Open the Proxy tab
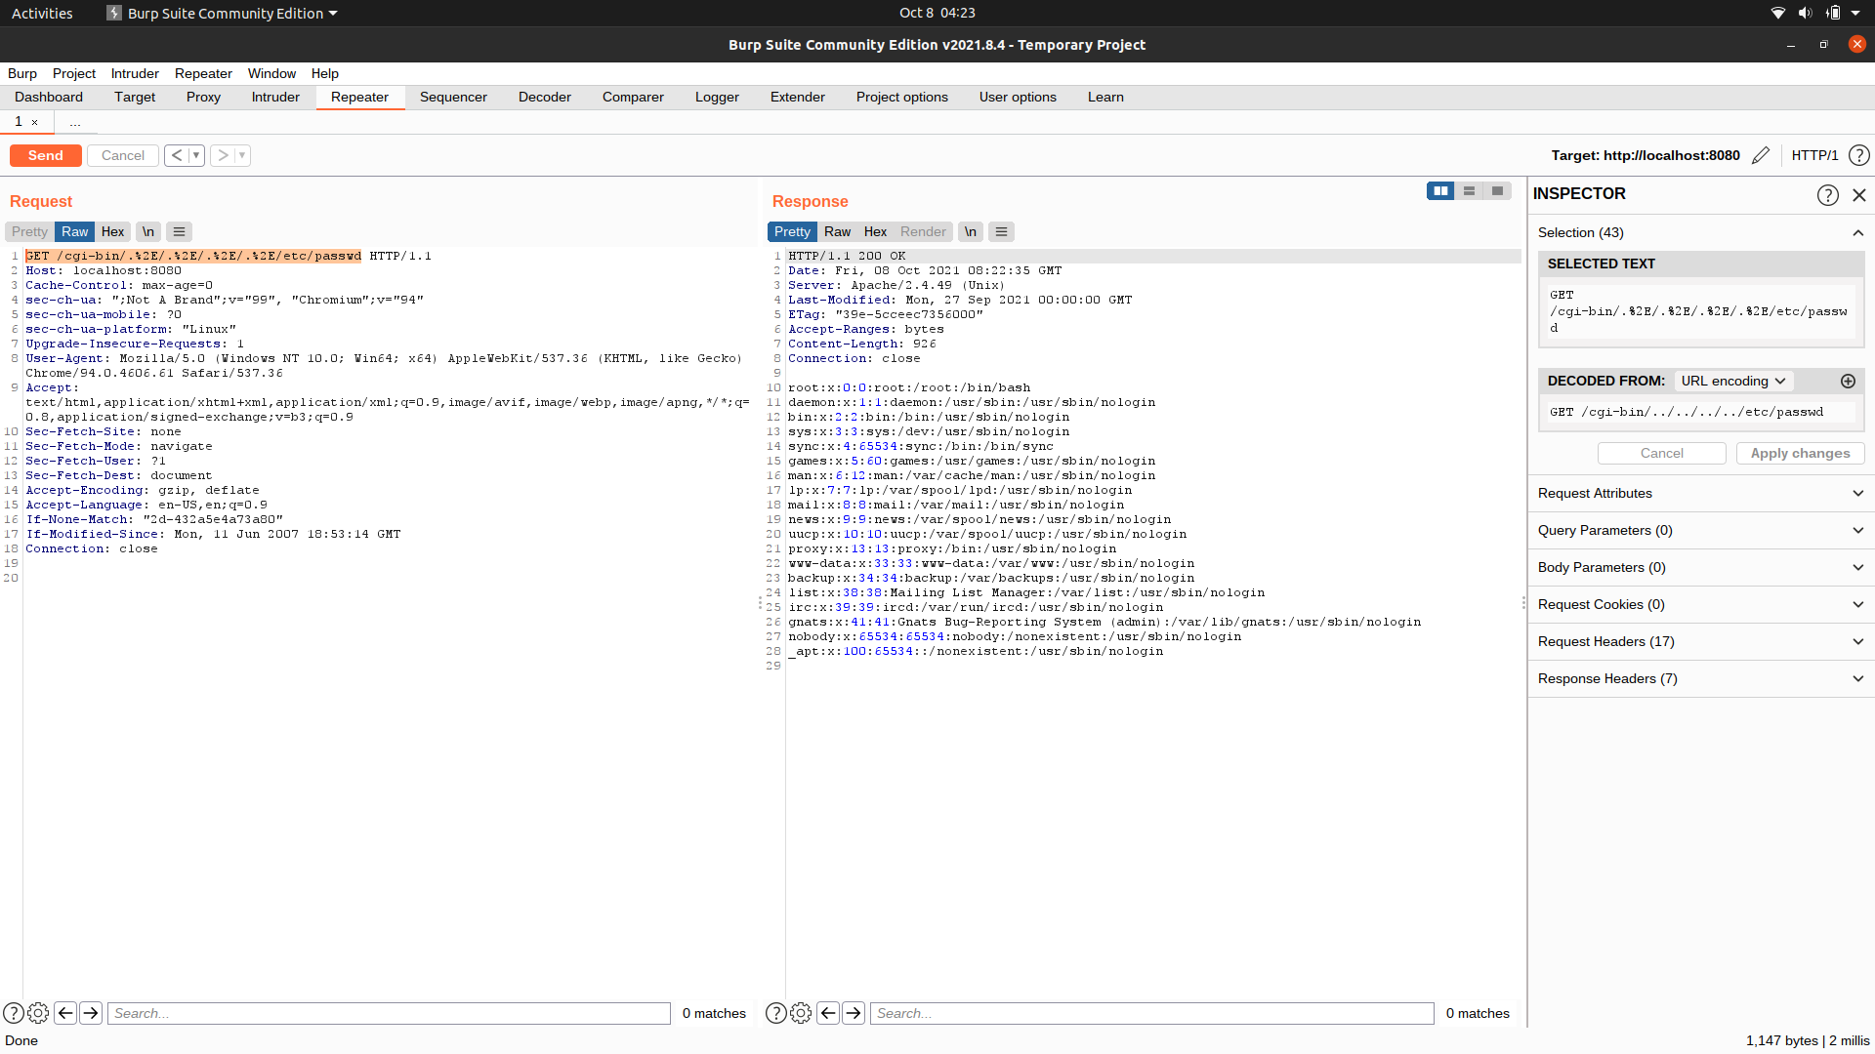 203,97
